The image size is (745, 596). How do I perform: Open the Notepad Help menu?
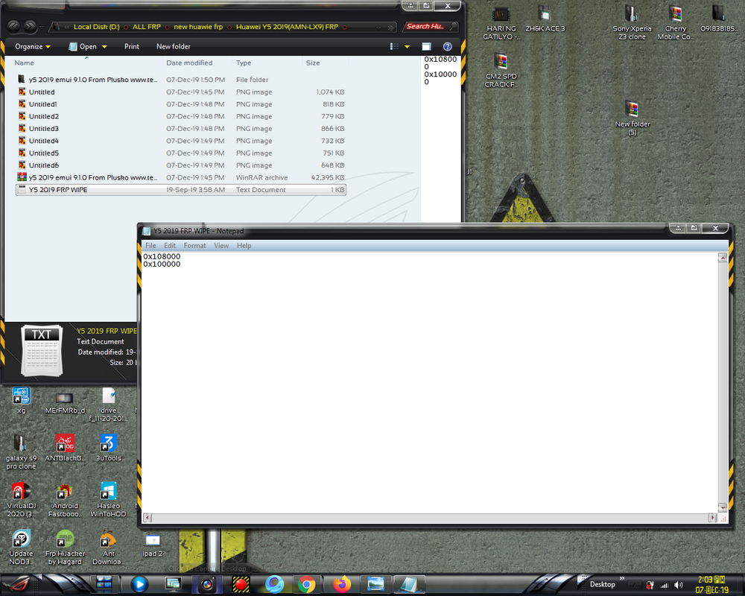(x=244, y=246)
